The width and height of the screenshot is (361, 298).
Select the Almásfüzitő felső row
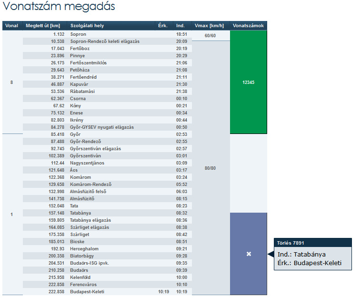tap(107, 191)
